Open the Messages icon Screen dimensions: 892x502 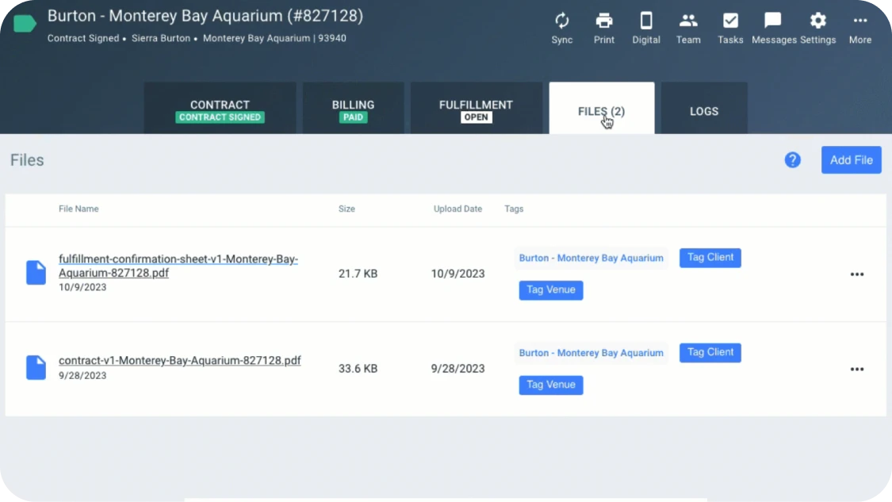tap(772, 21)
